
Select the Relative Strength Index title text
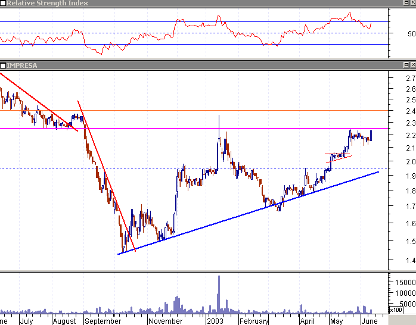(x=47, y=3)
